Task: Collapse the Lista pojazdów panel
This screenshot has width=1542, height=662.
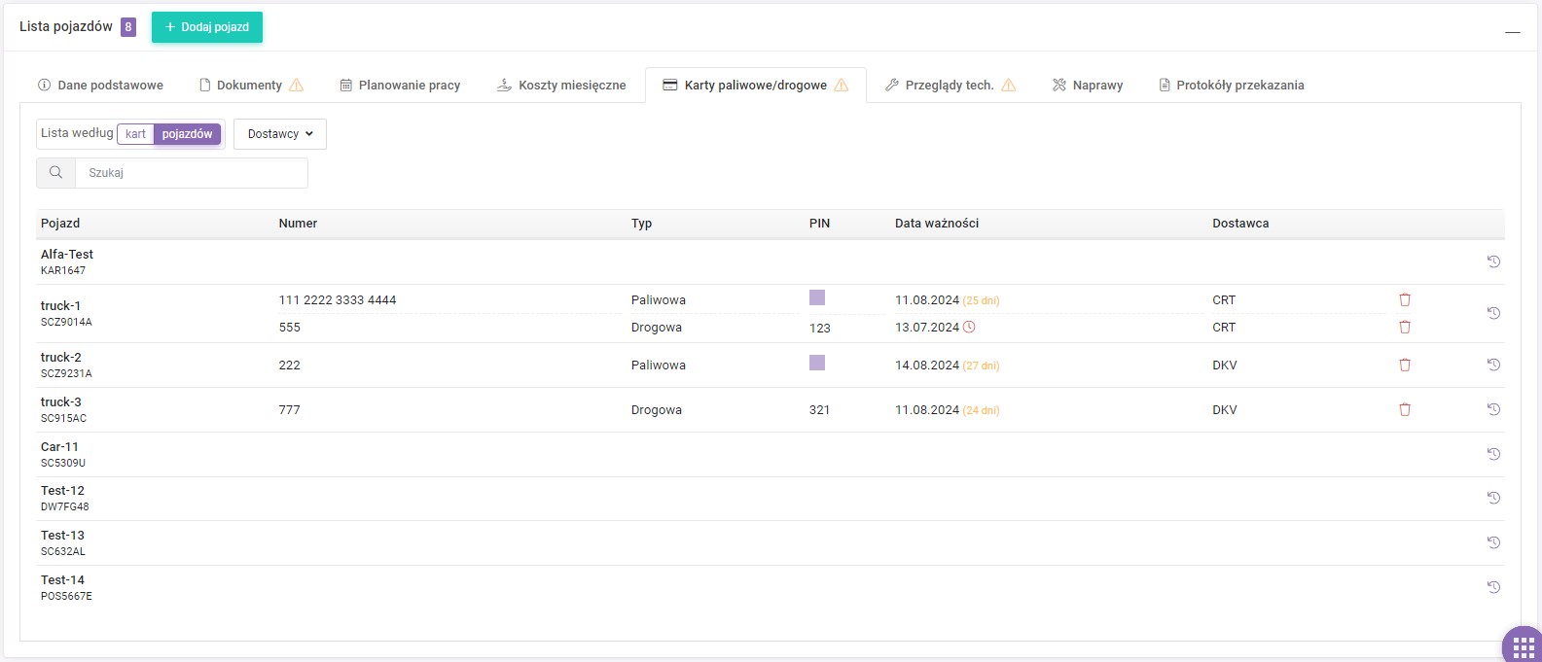Action: coord(1512,33)
